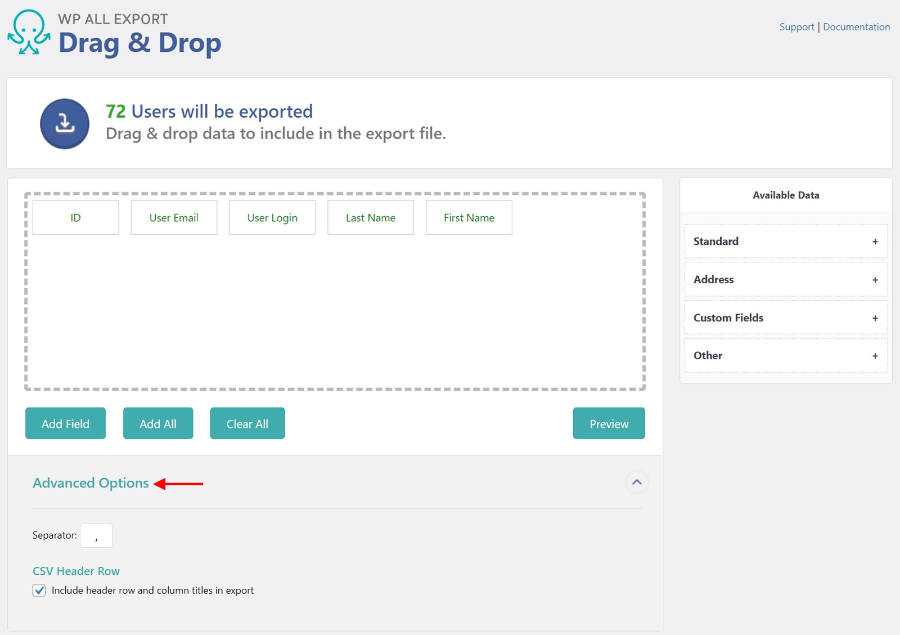900x635 pixels.
Task: Select the User Email field box
Action: [173, 217]
